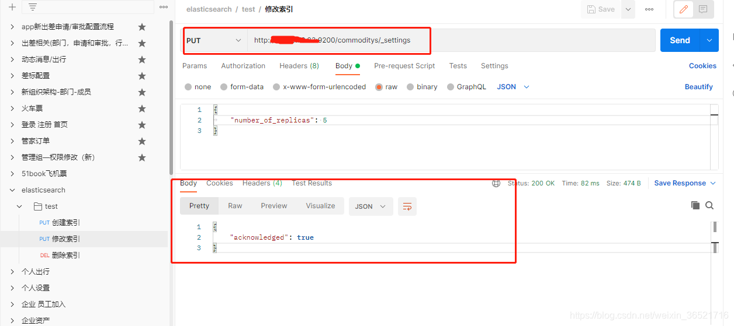Viewport: 734px width, 326px height.
Task: Open Headers (8) request tab
Action: point(299,66)
